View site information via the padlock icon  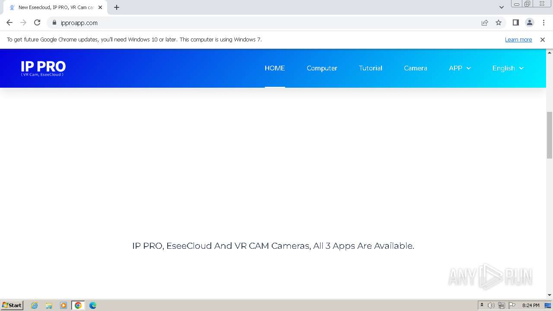tap(54, 22)
